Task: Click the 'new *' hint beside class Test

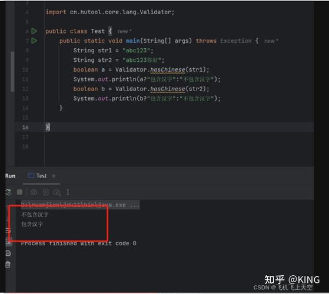Action: [124, 31]
